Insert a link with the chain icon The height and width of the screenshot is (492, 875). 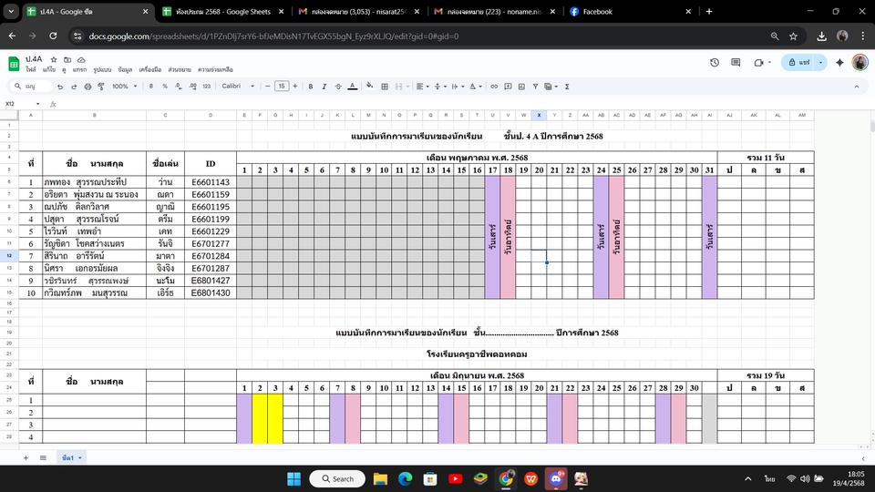coord(494,87)
